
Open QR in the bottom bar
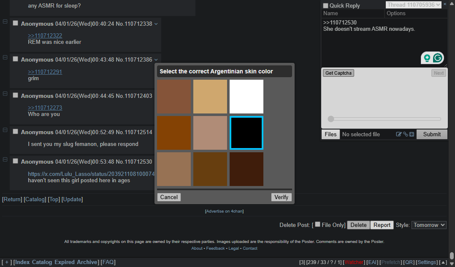tap(409, 262)
